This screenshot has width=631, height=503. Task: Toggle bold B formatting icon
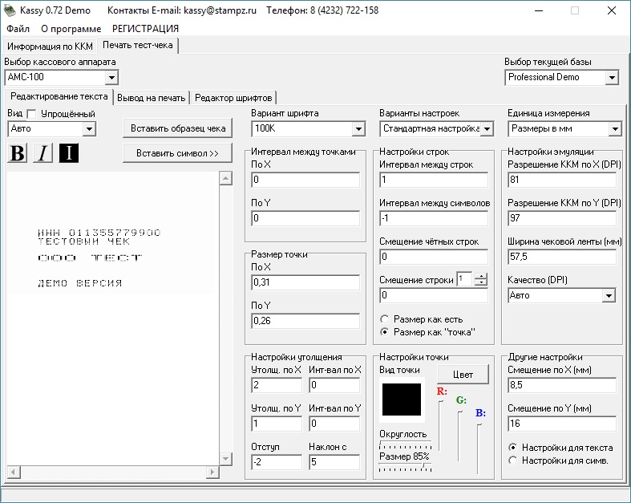click(x=17, y=153)
